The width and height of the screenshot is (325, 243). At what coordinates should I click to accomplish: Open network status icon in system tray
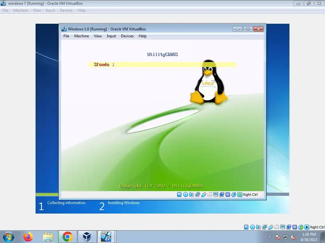coord(285,237)
